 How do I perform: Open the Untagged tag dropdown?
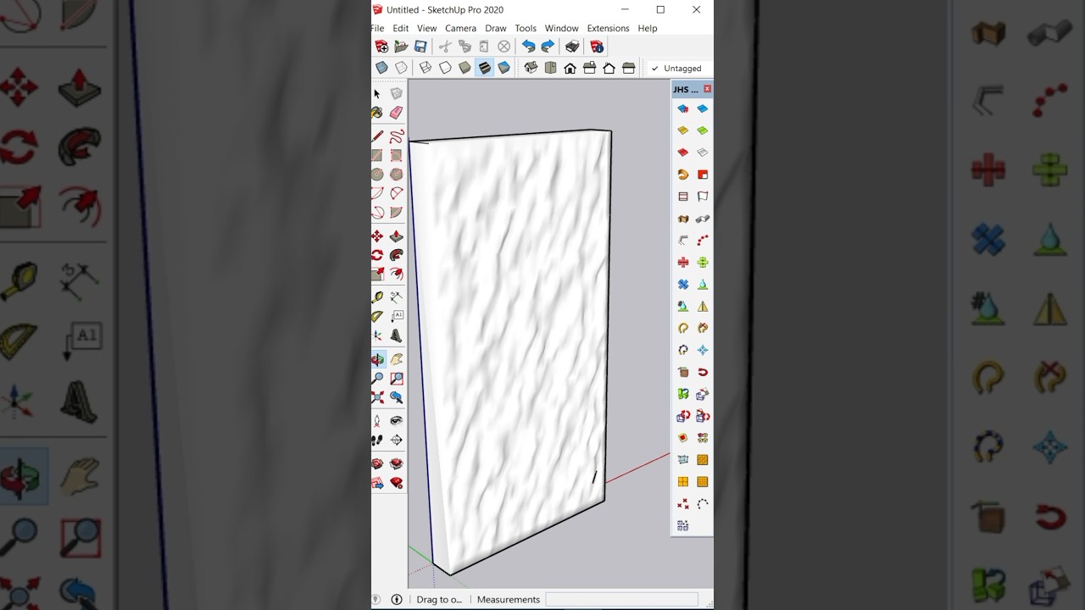pos(678,69)
